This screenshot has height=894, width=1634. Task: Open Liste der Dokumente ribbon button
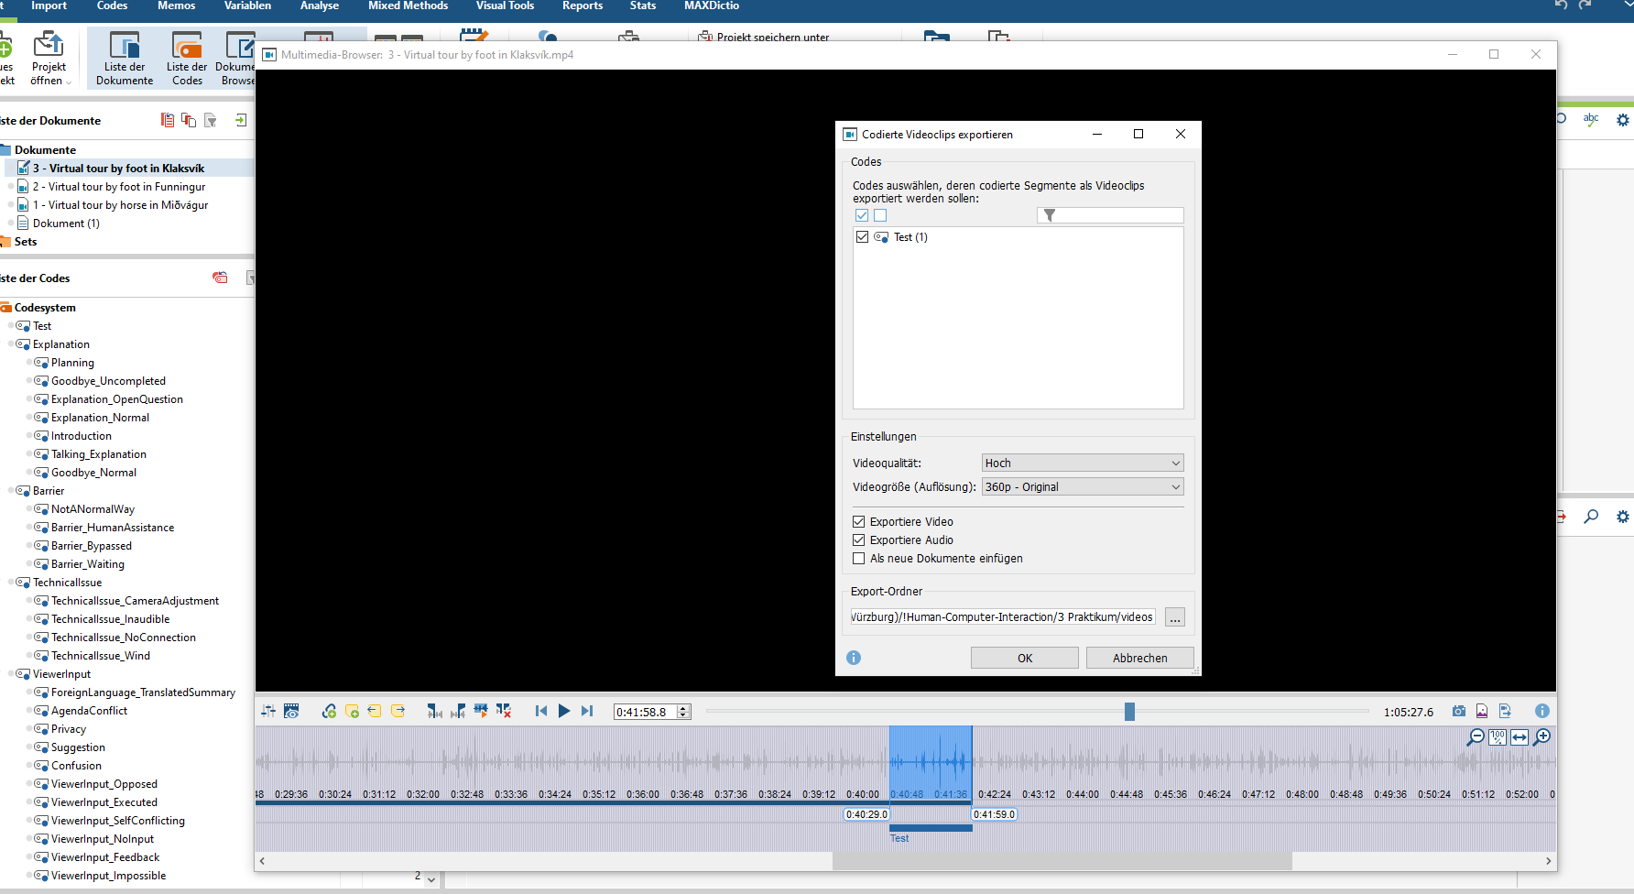125,58
